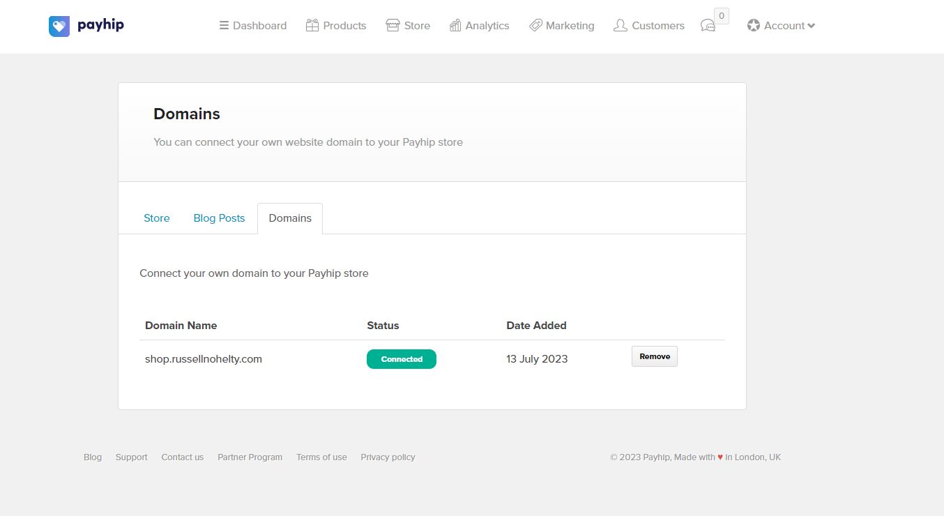Click the Domain Name column header
Screen dimensions: 944x516
181,326
